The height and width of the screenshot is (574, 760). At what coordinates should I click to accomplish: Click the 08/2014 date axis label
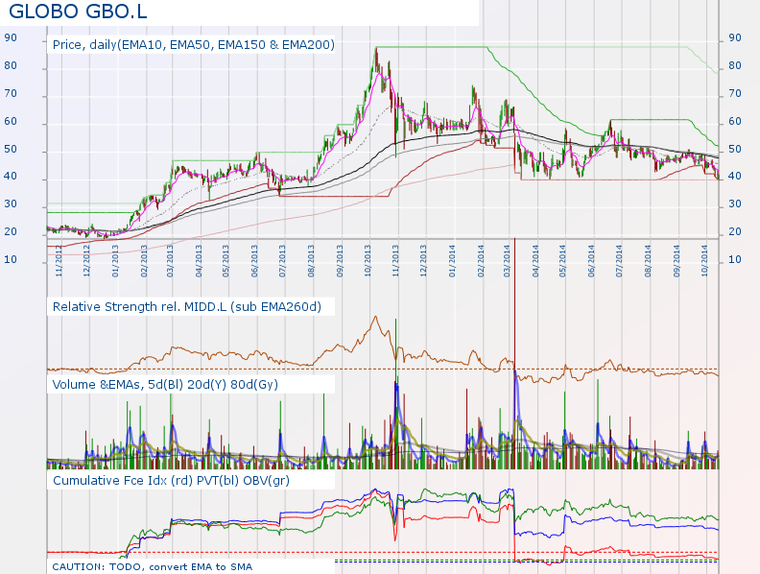(648, 261)
